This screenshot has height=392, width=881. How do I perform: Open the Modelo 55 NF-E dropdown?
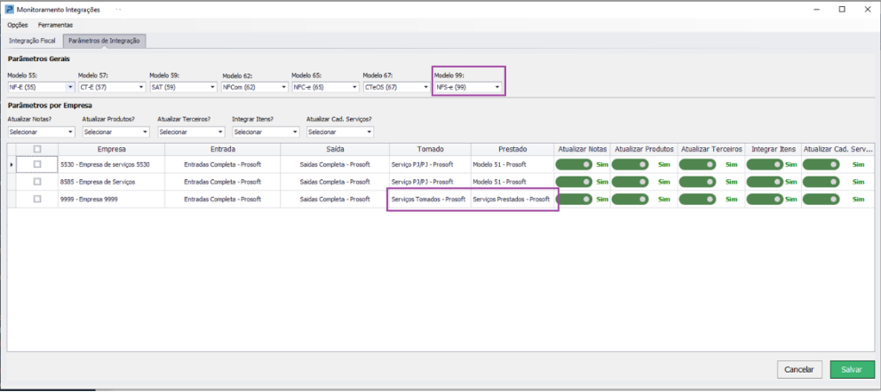coord(41,87)
